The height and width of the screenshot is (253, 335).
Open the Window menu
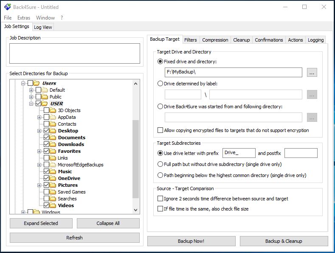point(45,18)
